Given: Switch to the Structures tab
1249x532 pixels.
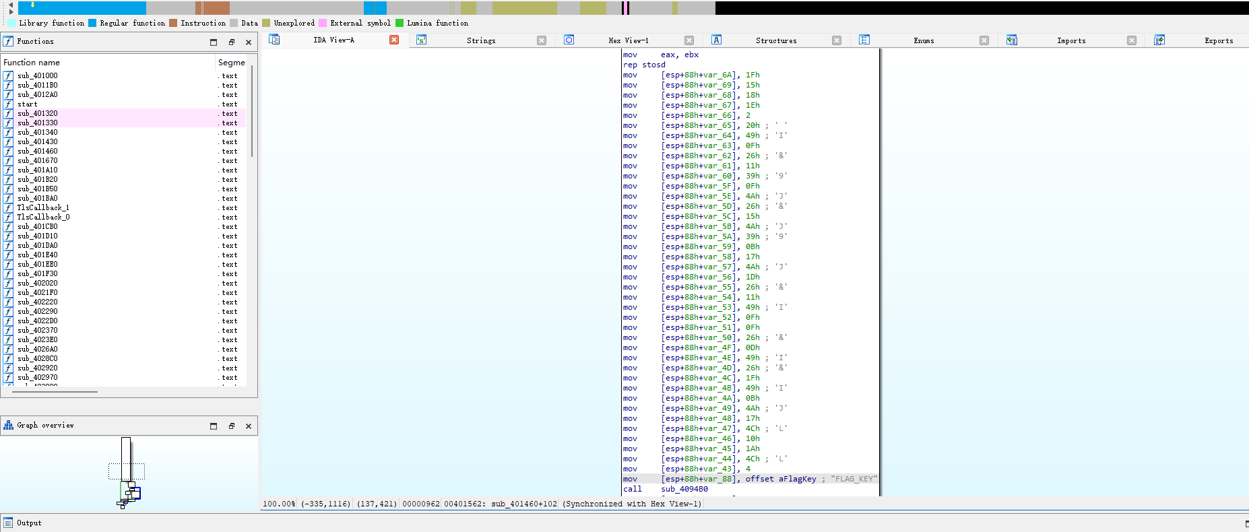Looking at the screenshot, I should coord(776,40).
